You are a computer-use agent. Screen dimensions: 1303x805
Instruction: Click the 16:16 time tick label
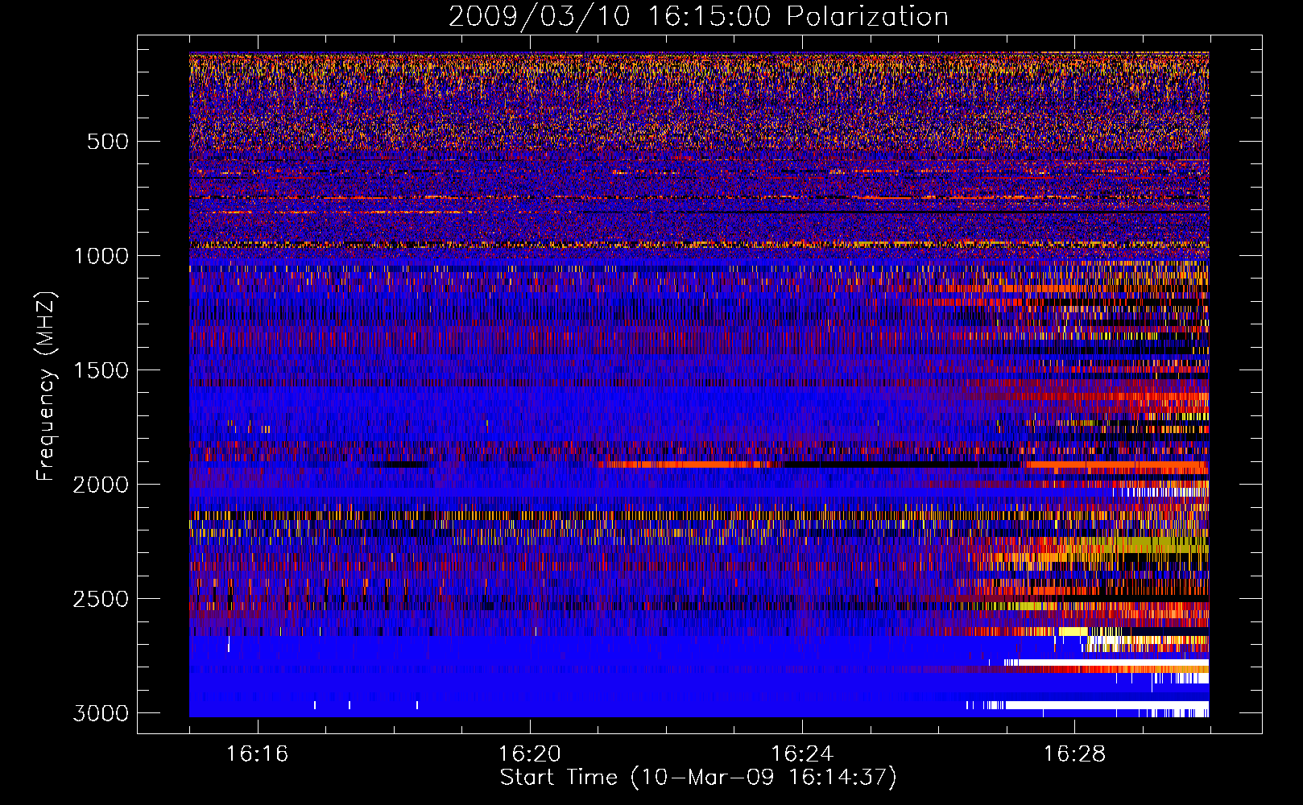coord(257,753)
